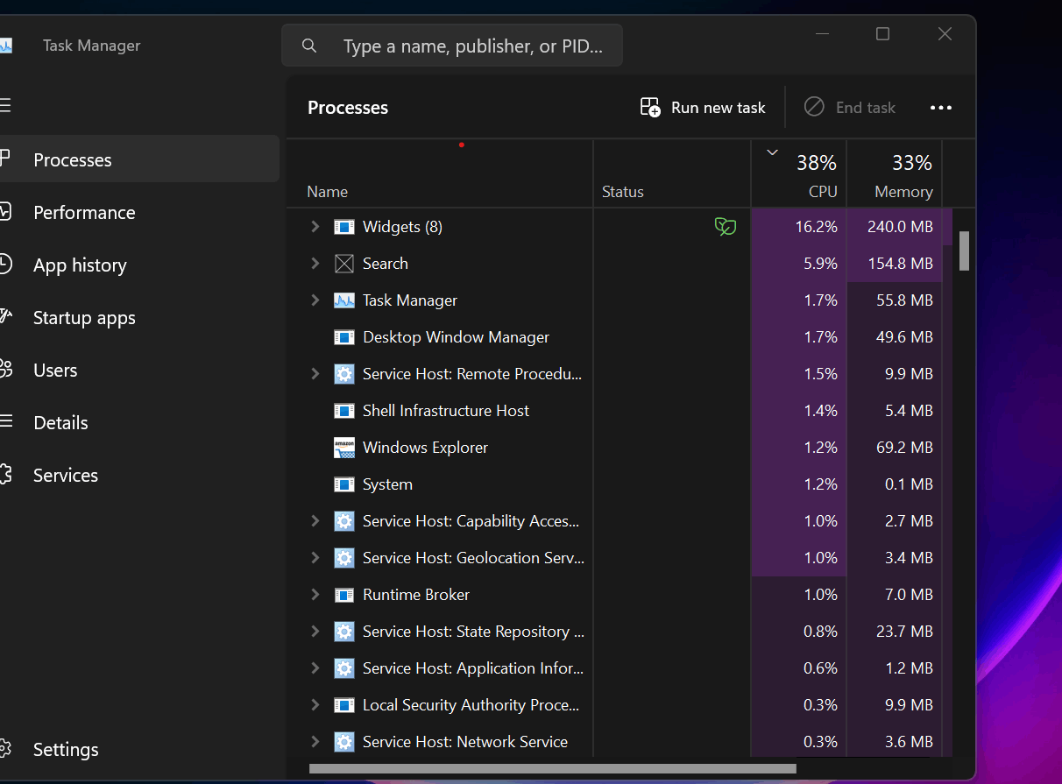Image resolution: width=1062 pixels, height=784 pixels.
Task: Click the 240.0 MB memory value
Action: coord(900,227)
